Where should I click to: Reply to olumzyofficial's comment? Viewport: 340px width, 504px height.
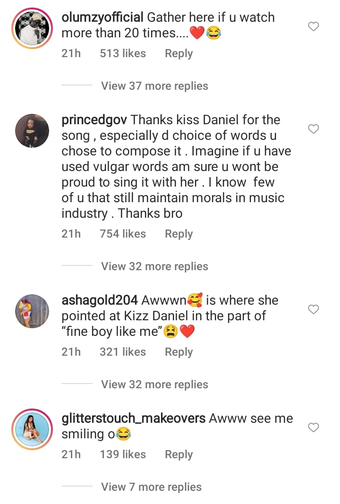(x=178, y=54)
